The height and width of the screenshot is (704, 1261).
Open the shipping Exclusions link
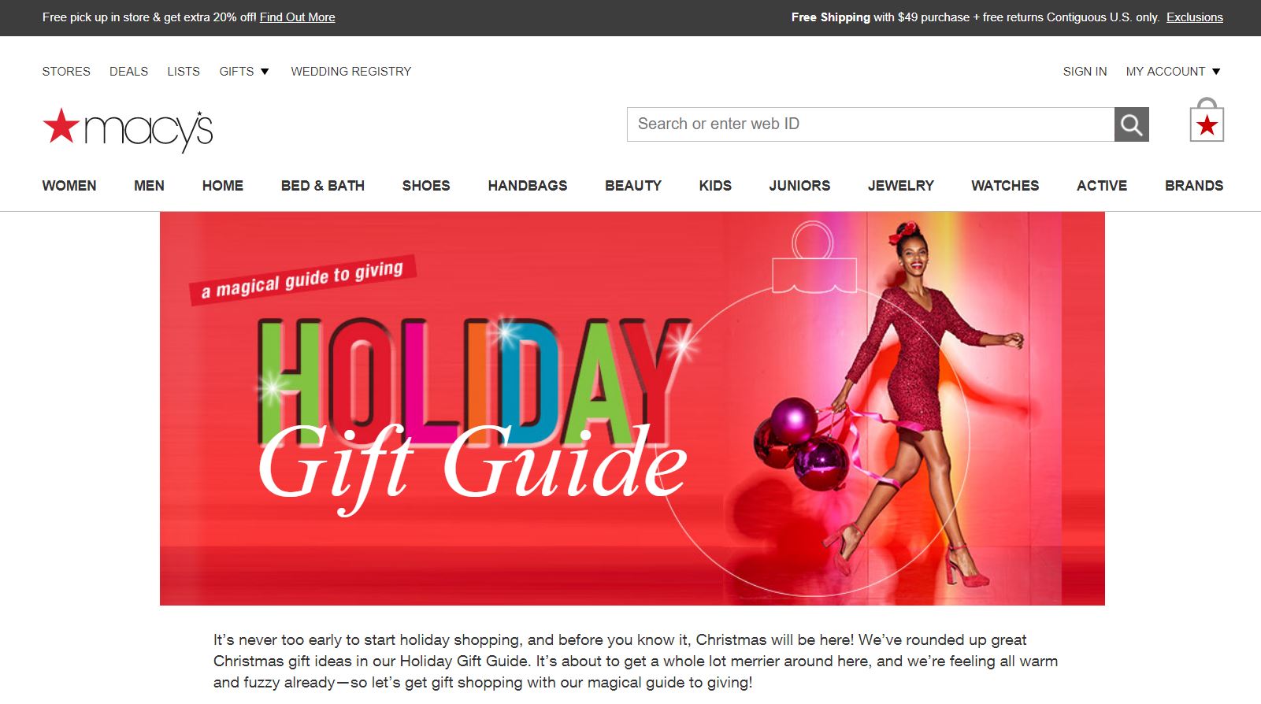1195,17
